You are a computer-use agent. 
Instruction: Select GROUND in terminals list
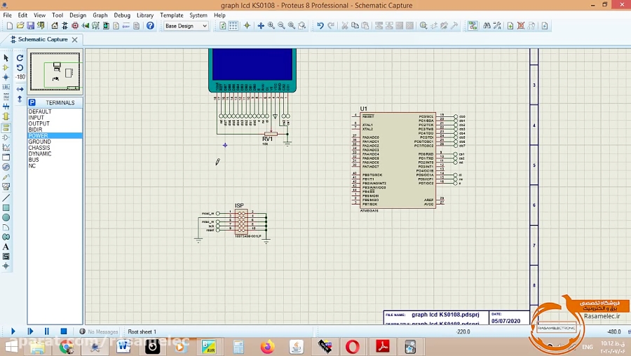[39, 142]
